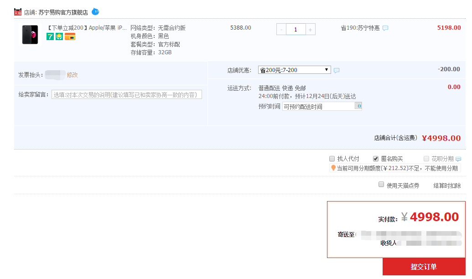Click the green shield guarantee badge
Screen dimensions: 472x279
coord(59,37)
